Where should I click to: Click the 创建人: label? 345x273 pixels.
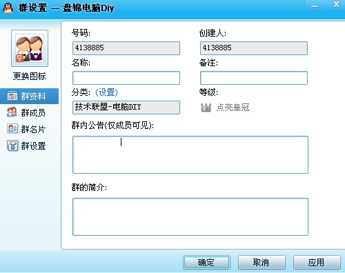[213, 33]
